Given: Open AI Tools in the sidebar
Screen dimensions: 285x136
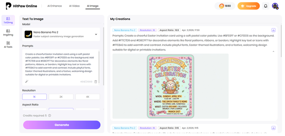Looking at the screenshot, I should tap(8, 45).
